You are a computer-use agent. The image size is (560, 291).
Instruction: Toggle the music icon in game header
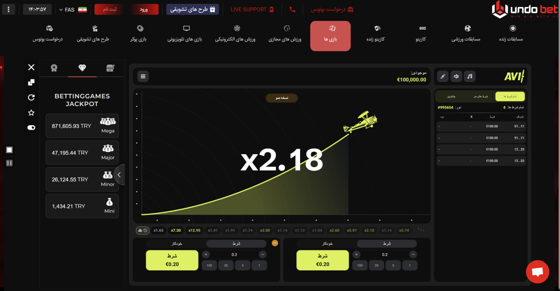(469, 76)
